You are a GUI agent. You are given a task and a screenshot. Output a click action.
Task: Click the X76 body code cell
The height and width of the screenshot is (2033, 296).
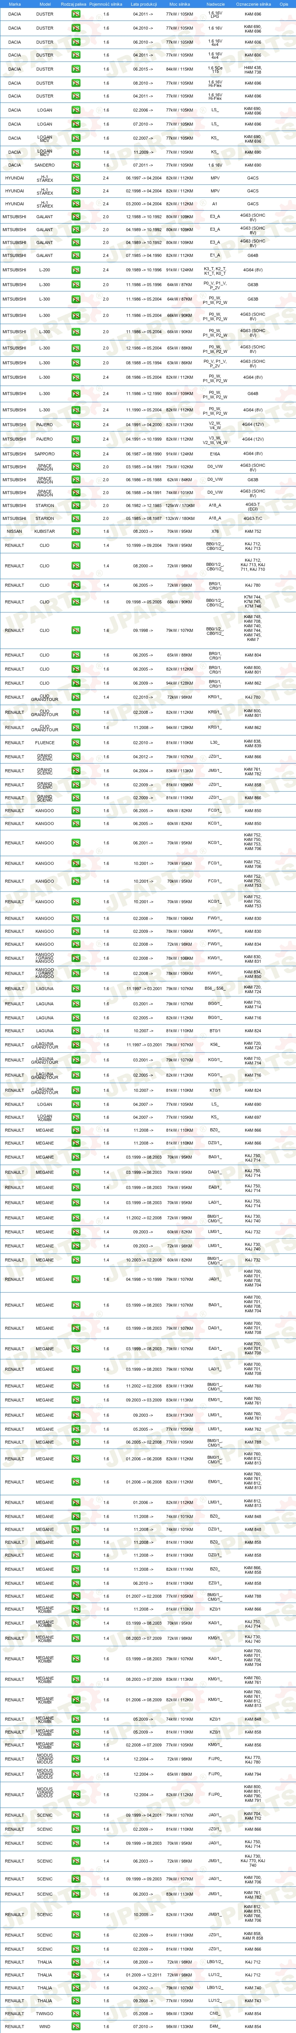click(x=215, y=531)
